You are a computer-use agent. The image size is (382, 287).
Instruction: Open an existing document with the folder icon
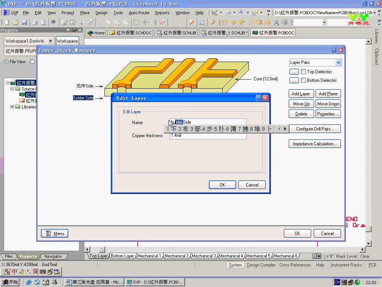coord(16,23)
